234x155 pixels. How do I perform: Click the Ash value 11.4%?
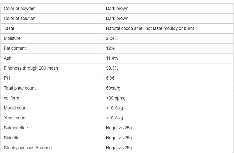point(112,58)
